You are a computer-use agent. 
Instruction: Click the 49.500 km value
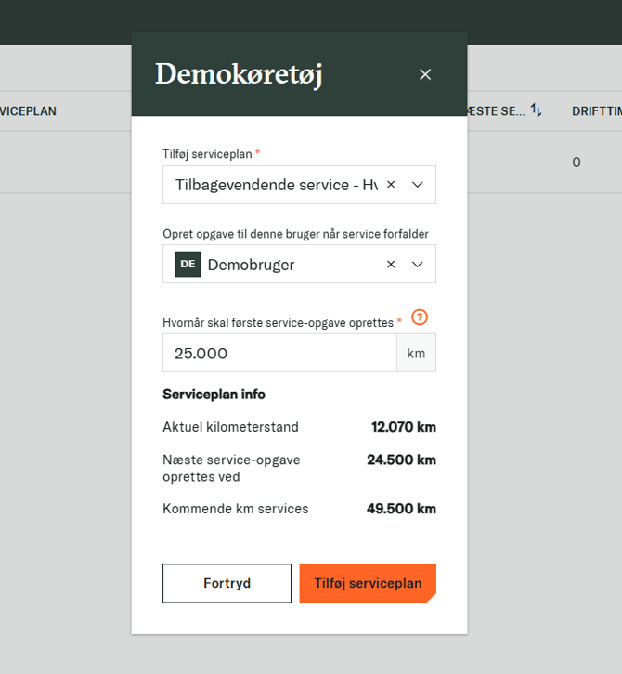click(x=401, y=509)
